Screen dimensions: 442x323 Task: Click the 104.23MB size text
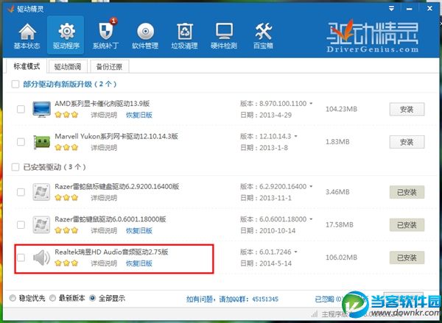[341, 109]
